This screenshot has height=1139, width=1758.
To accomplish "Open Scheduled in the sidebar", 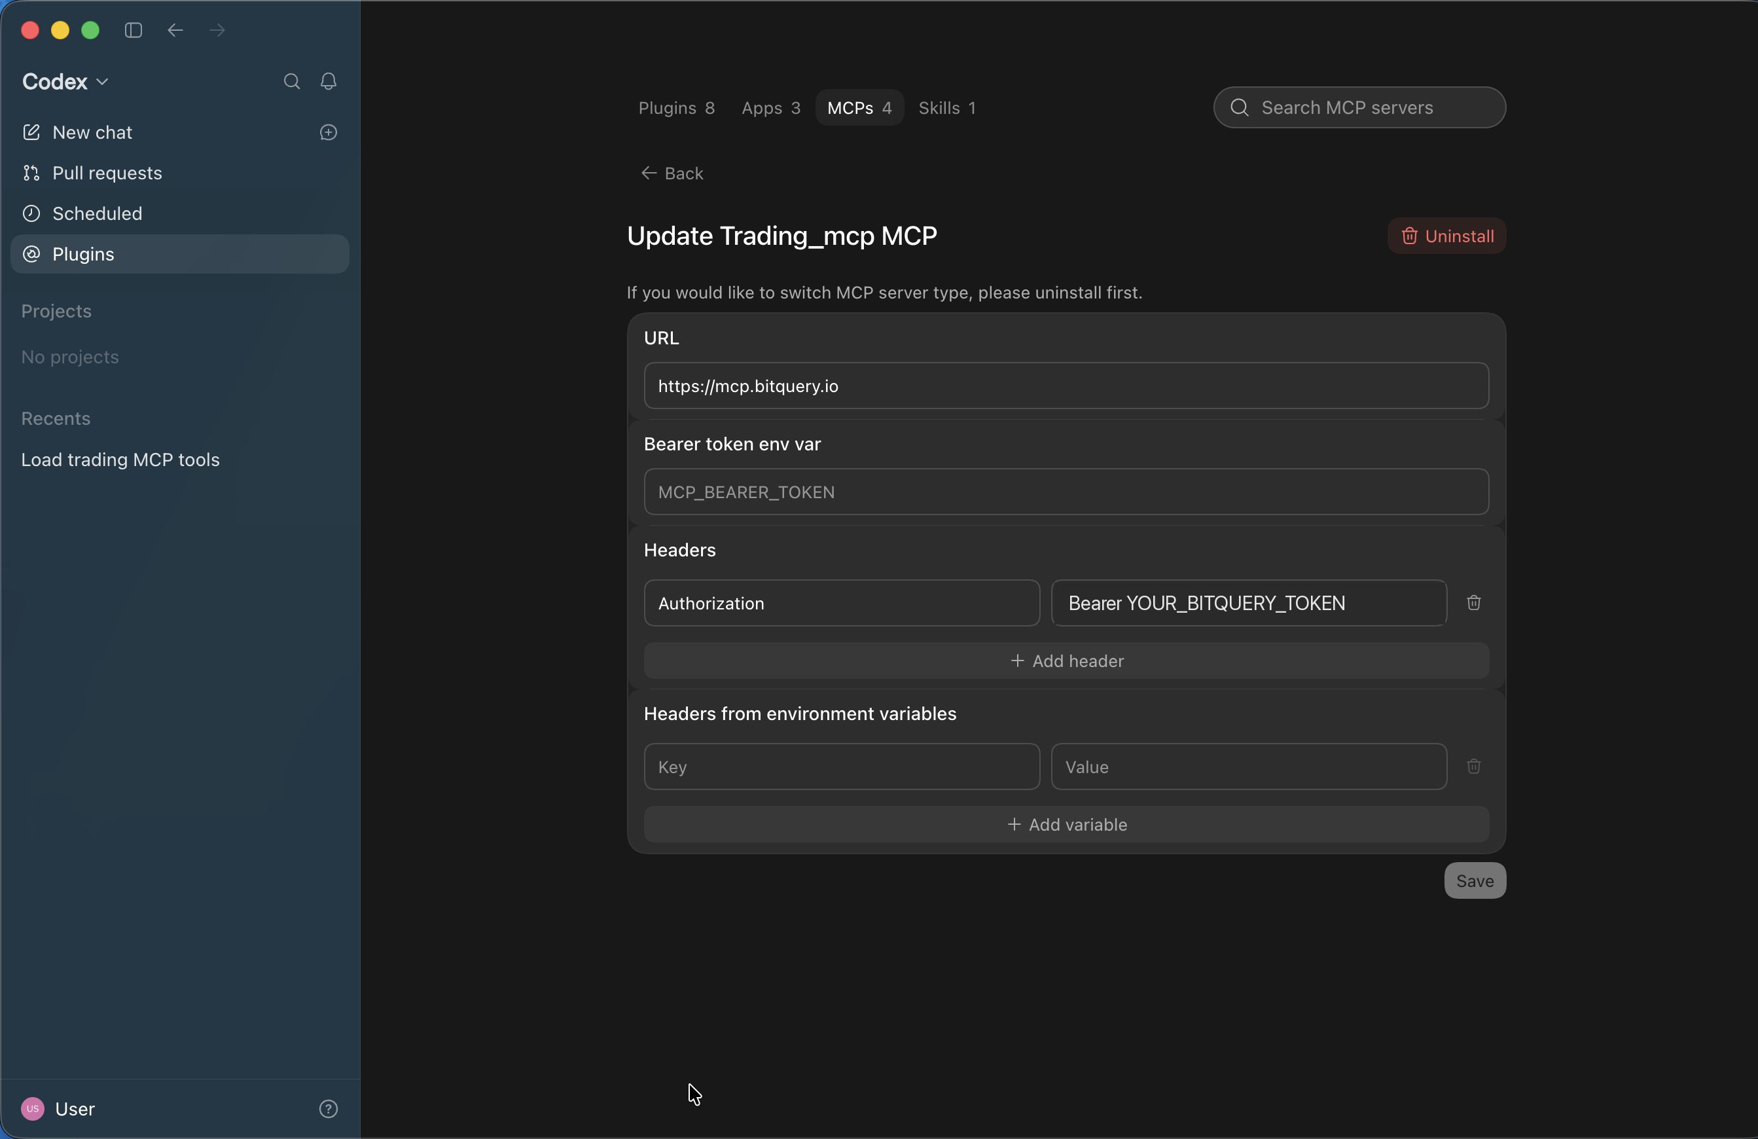I will tap(179, 213).
